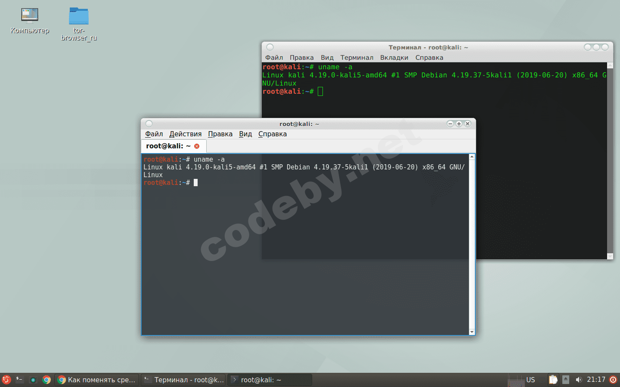Image resolution: width=620 pixels, height=387 pixels.
Task: Open Файл menu in the front root@kali window
Action: [x=154, y=134]
